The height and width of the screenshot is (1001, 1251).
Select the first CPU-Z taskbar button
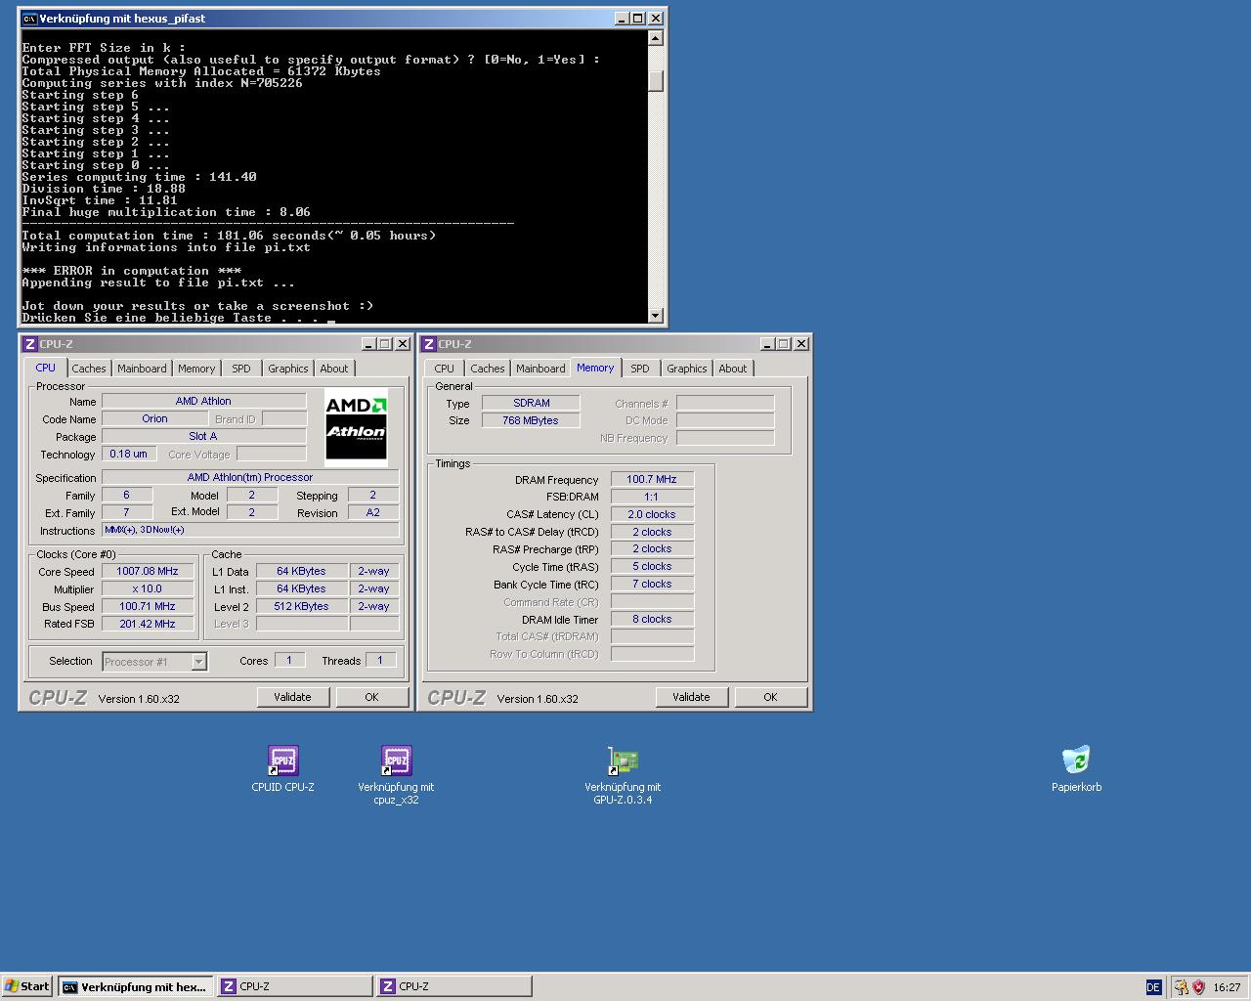[294, 986]
